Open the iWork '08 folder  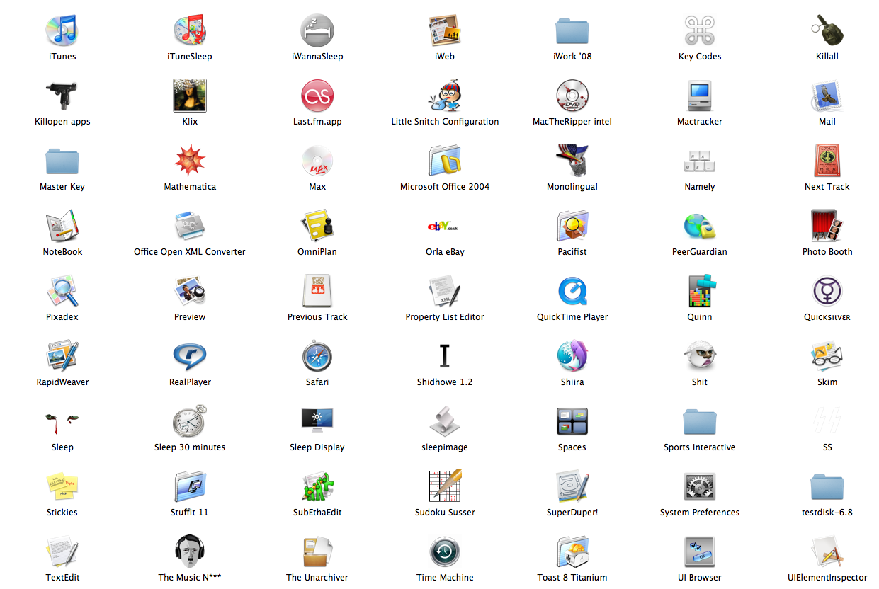[x=572, y=30]
